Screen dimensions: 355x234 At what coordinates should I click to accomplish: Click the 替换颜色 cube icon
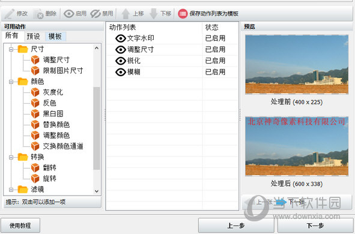click(x=35, y=124)
